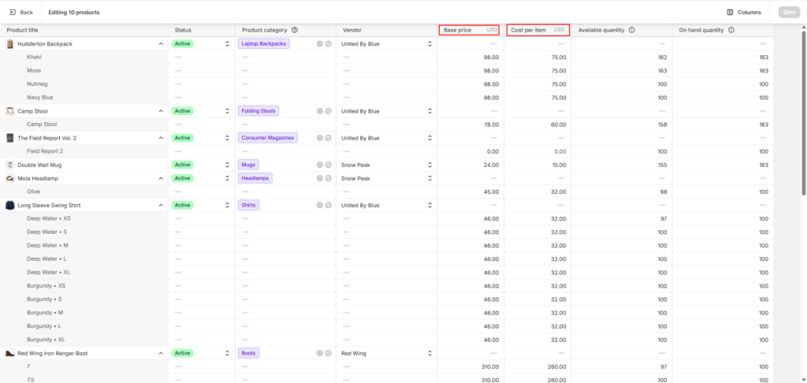Edit on hand quantity 163 for Moss
807x383 pixels.
coord(723,70)
